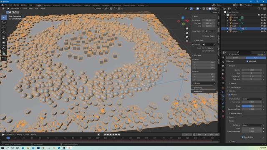The height and width of the screenshot is (150, 267).
Task: Click the viewport pan hand icon
Action: tap(187, 33)
